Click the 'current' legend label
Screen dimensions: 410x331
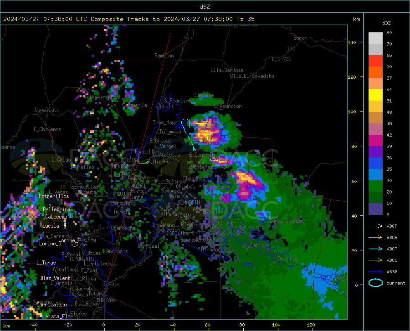tap(395, 283)
